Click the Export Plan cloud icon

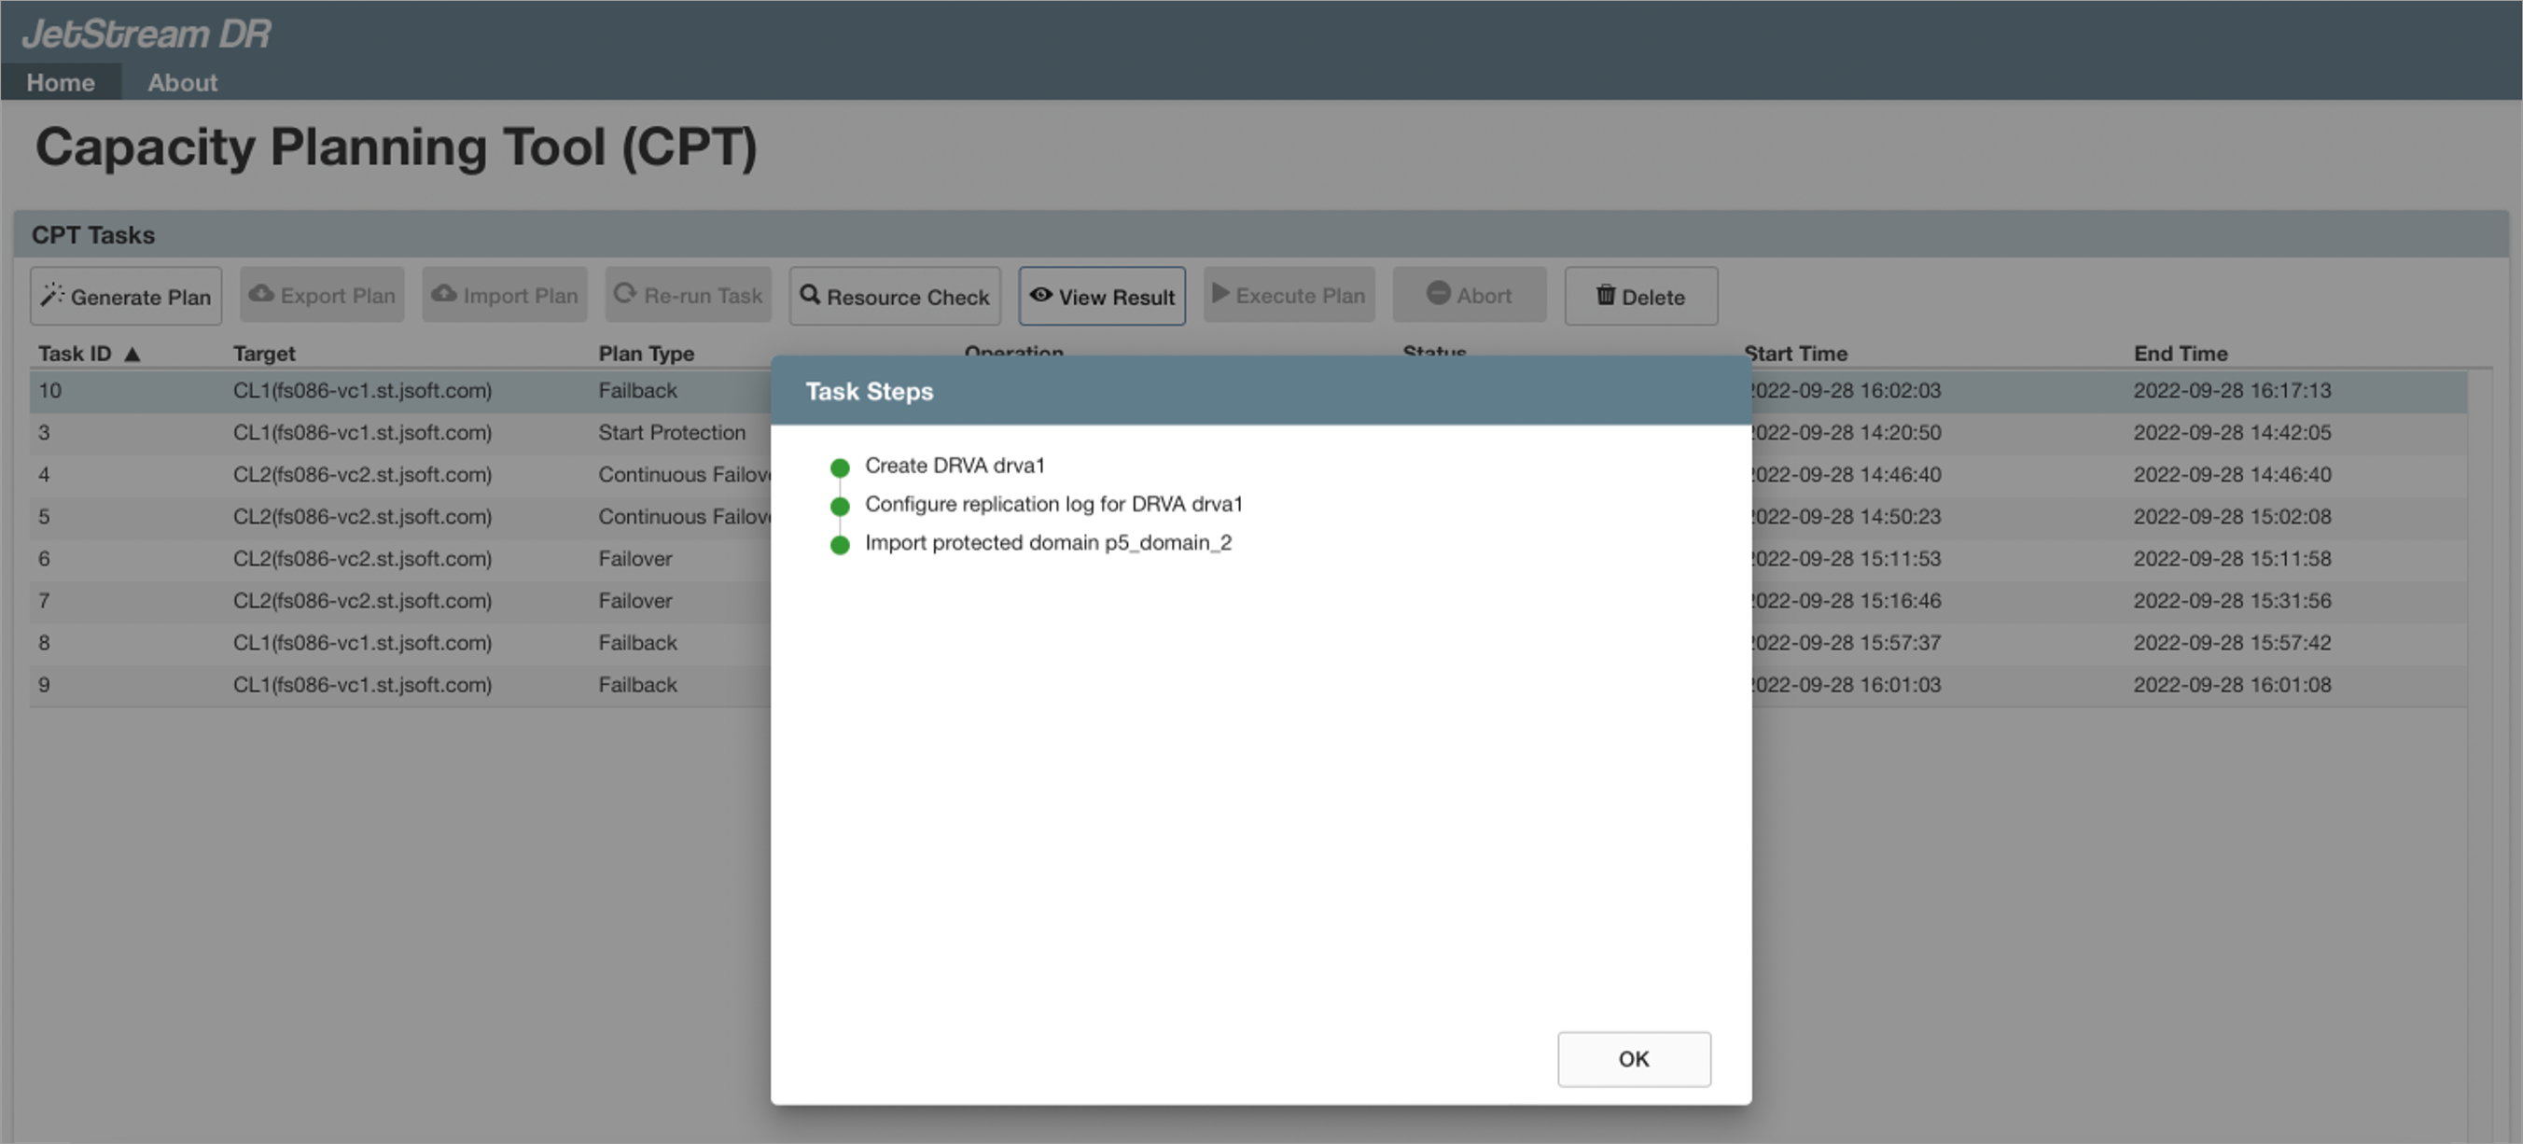[261, 294]
